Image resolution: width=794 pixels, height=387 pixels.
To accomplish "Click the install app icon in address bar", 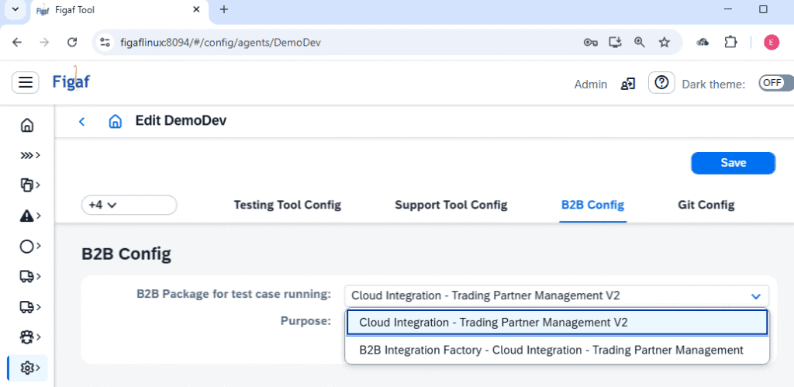I will (615, 43).
